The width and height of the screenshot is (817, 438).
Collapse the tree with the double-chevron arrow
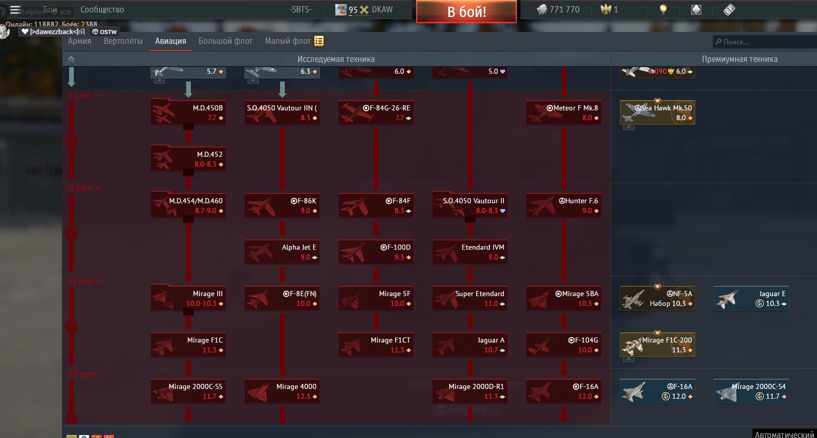click(x=71, y=59)
